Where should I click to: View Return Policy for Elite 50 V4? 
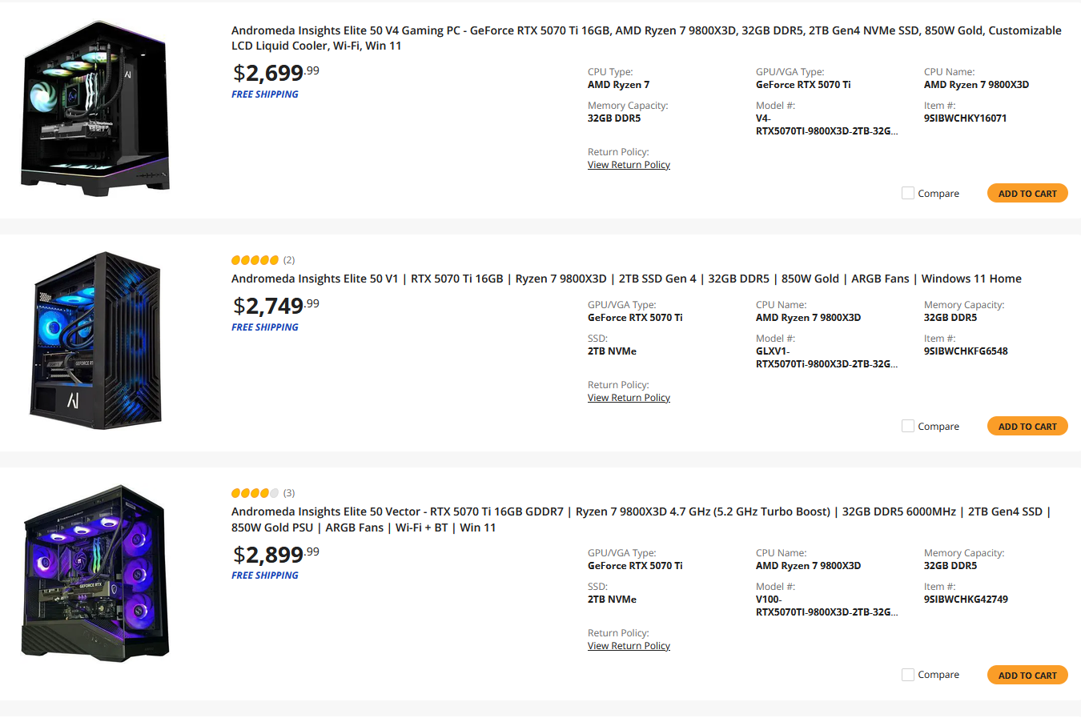coord(629,165)
